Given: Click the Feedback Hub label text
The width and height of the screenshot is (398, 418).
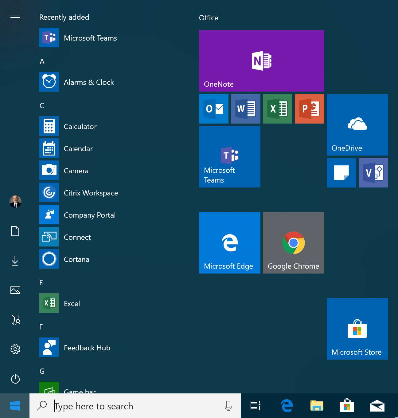Looking at the screenshot, I should point(87,348).
